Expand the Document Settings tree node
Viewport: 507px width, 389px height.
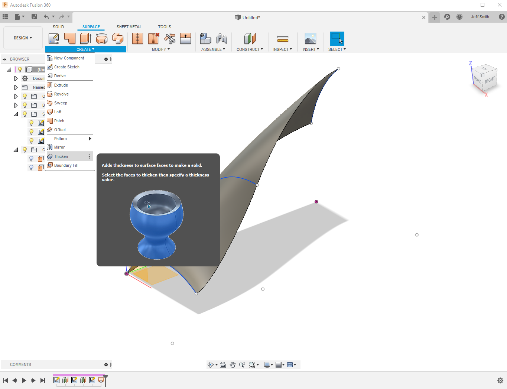click(x=16, y=78)
